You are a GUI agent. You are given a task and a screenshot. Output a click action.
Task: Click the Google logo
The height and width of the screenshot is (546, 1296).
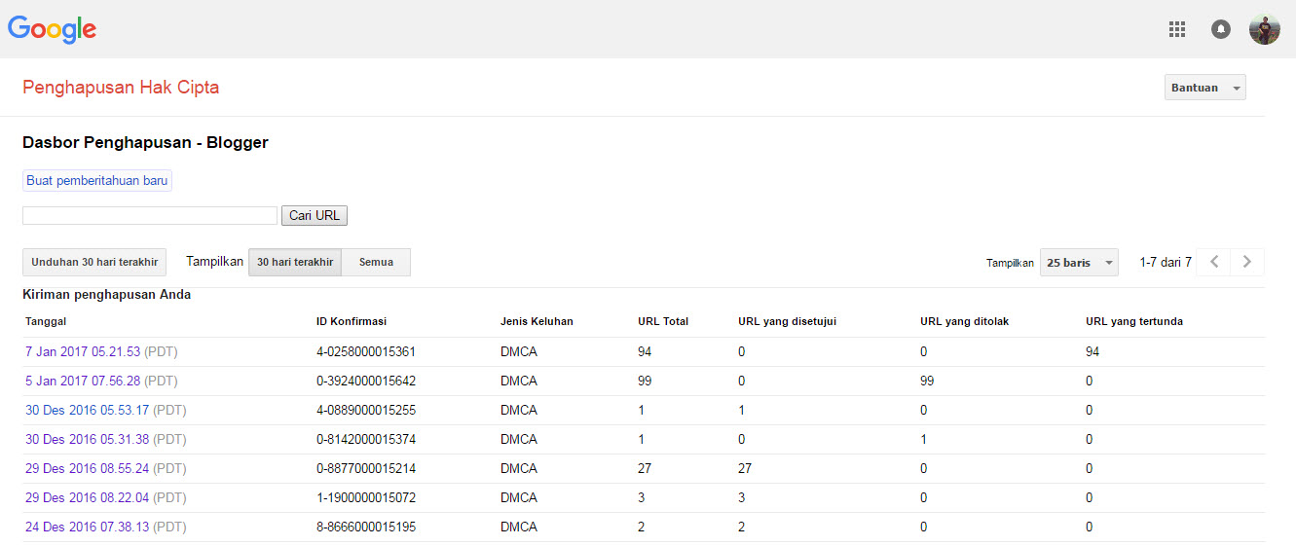pos(52,29)
